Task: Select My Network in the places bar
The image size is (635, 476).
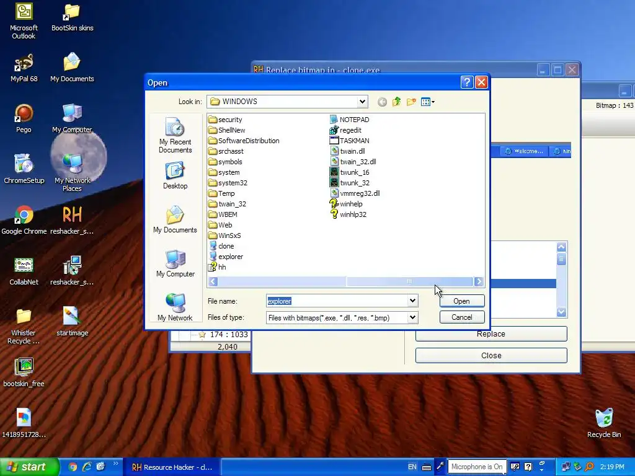Action: (175, 307)
